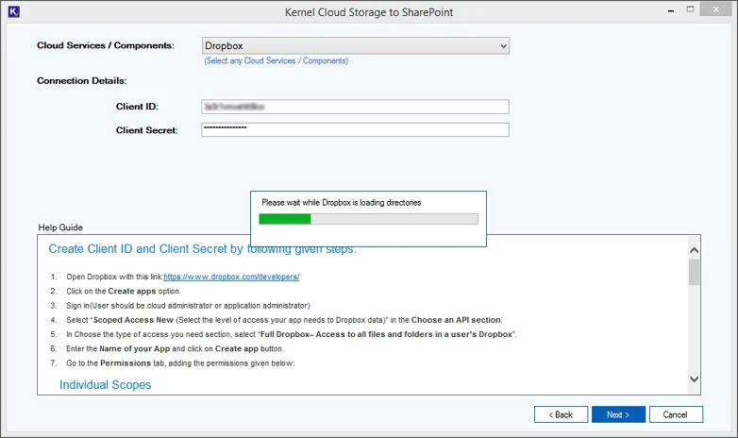Click 'Create Client ID and Client Secret' heading
Viewport: 738px width, 438px height.
click(x=202, y=248)
